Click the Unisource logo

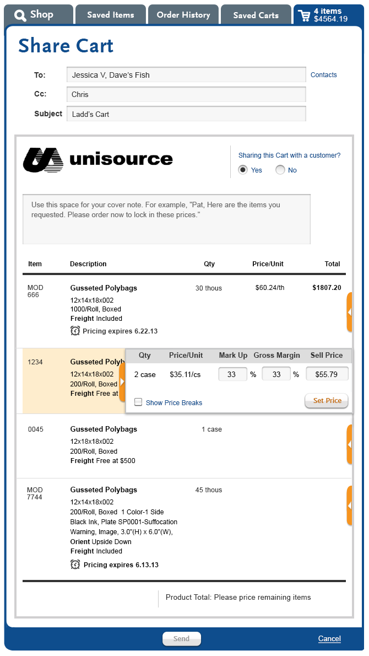coord(98,160)
